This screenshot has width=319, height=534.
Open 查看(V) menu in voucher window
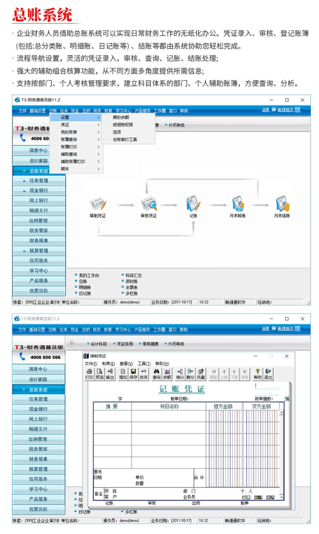[126, 363]
